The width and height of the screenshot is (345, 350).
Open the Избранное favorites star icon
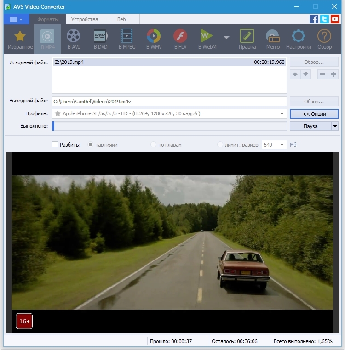click(x=20, y=37)
